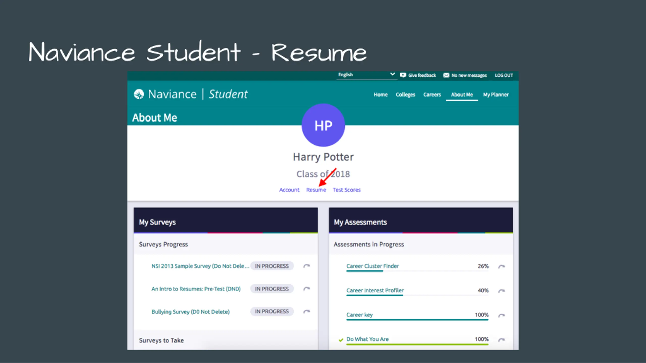Click IN PROGRESS badge for Intro to Resumes
This screenshot has height=363, width=646.
tap(272, 289)
